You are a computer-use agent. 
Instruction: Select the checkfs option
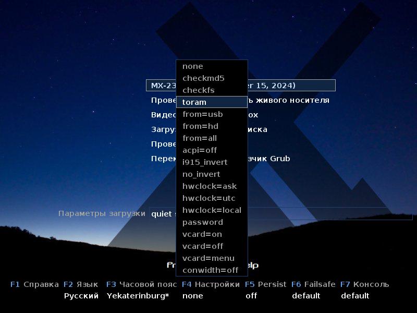point(212,90)
